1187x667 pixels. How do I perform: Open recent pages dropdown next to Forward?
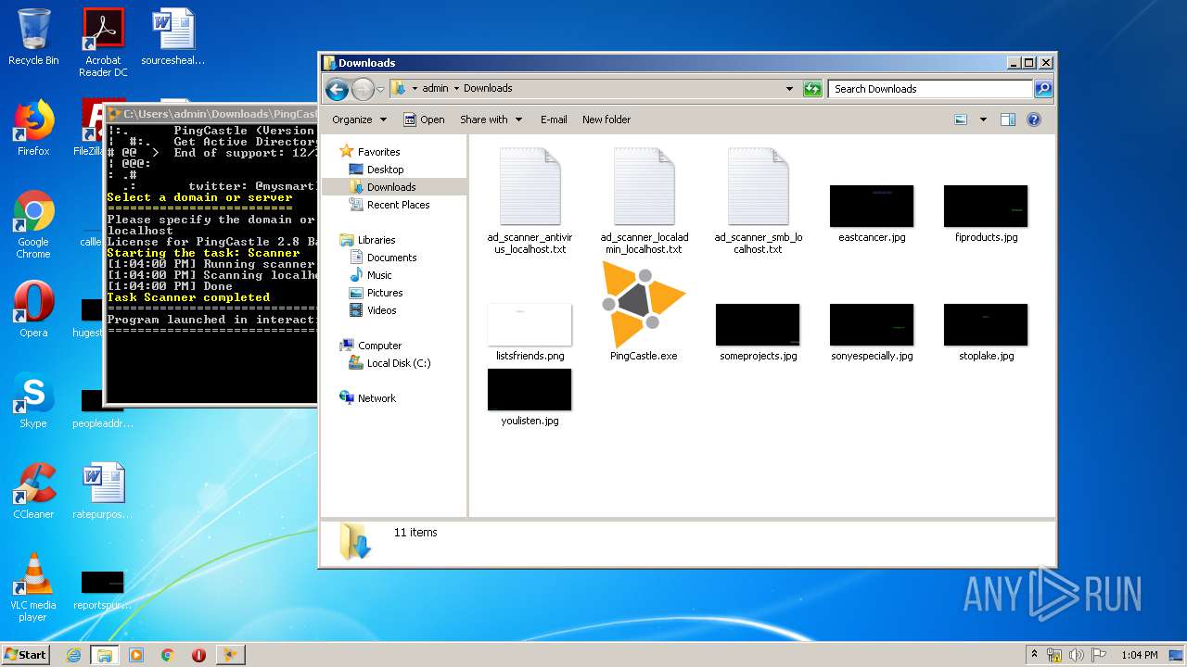[380, 90]
